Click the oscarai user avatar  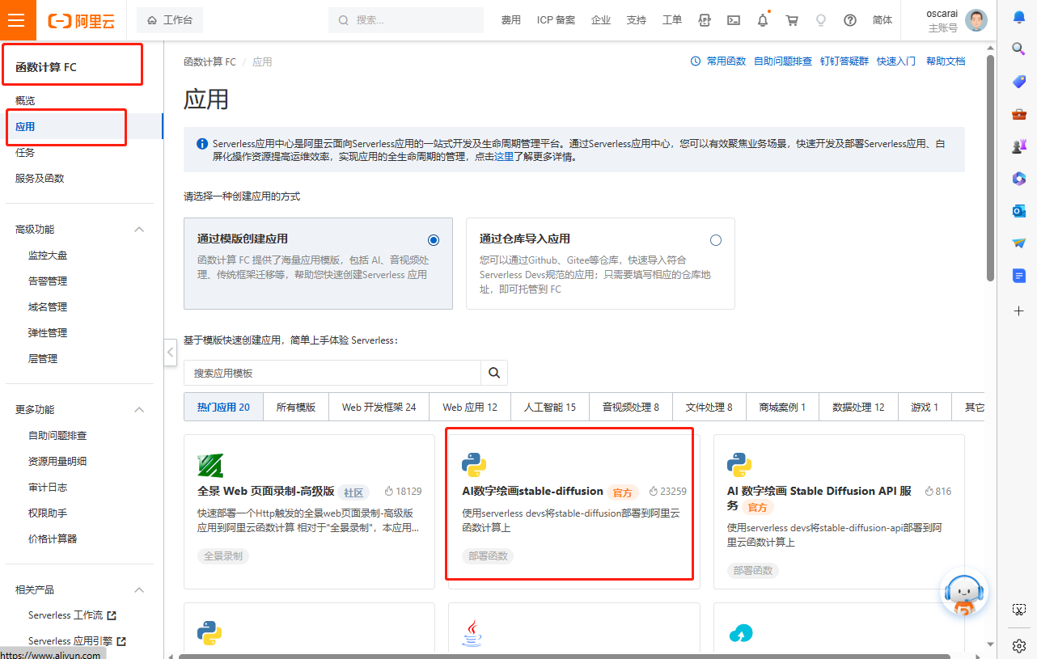(976, 20)
